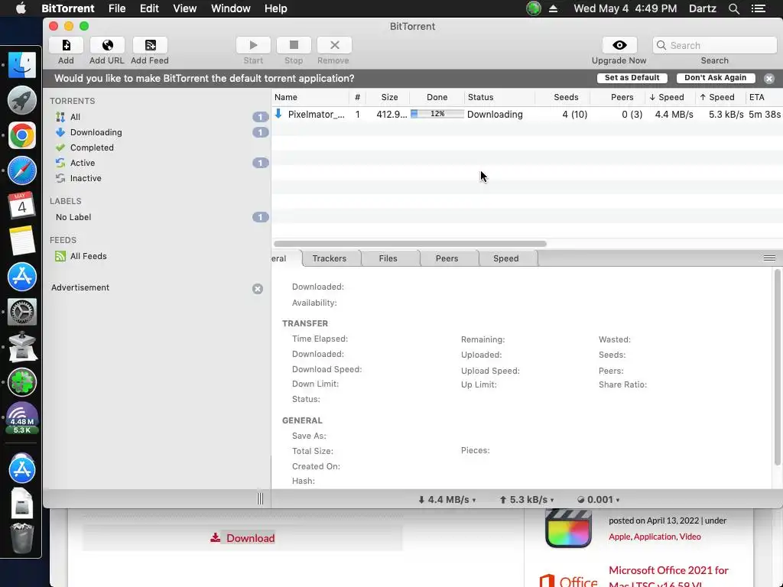Click in the Search field

point(715,45)
